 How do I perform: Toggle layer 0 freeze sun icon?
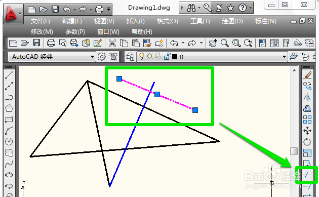[x=149, y=56]
